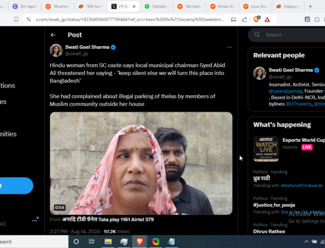Click the magnifier icon in the search box
This screenshot has width=325, height=248.
point(257,35)
